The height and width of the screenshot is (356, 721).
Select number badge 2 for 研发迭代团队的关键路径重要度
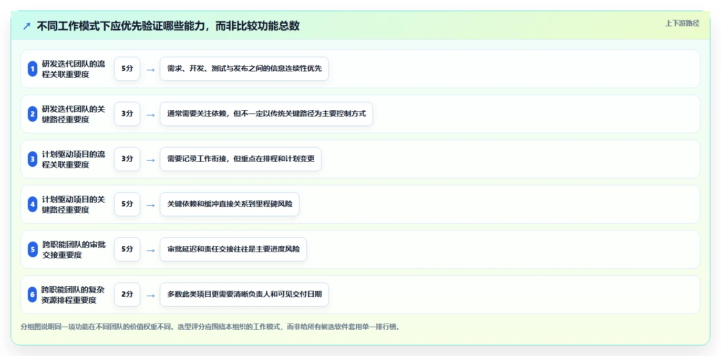33,114
